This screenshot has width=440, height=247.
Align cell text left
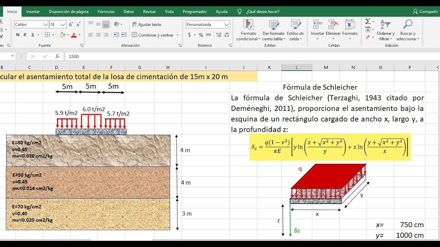click(91, 35)
